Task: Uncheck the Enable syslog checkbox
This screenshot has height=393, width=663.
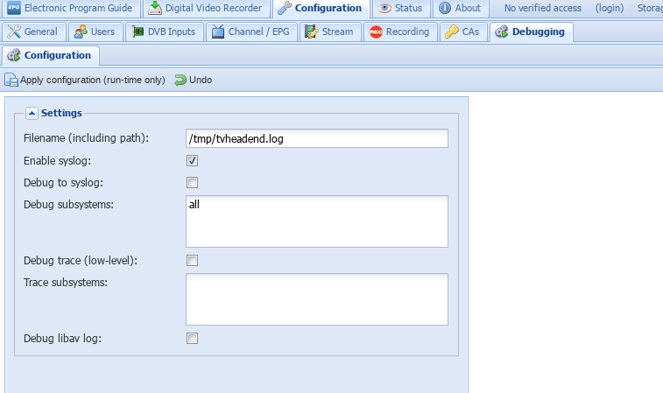Action: coord(192,161)
